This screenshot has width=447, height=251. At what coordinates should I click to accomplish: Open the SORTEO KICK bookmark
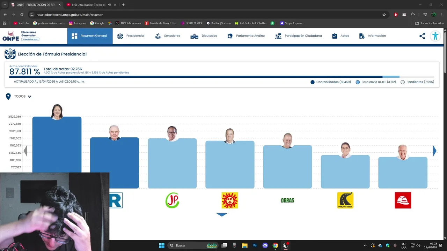192,23
